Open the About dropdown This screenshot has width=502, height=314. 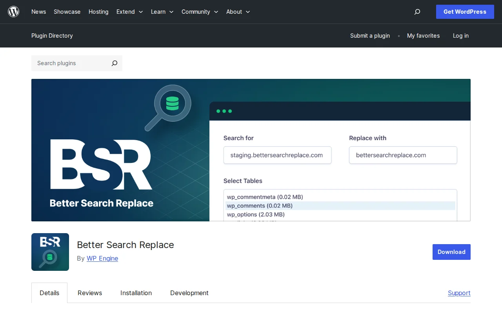tap(237, 12)
